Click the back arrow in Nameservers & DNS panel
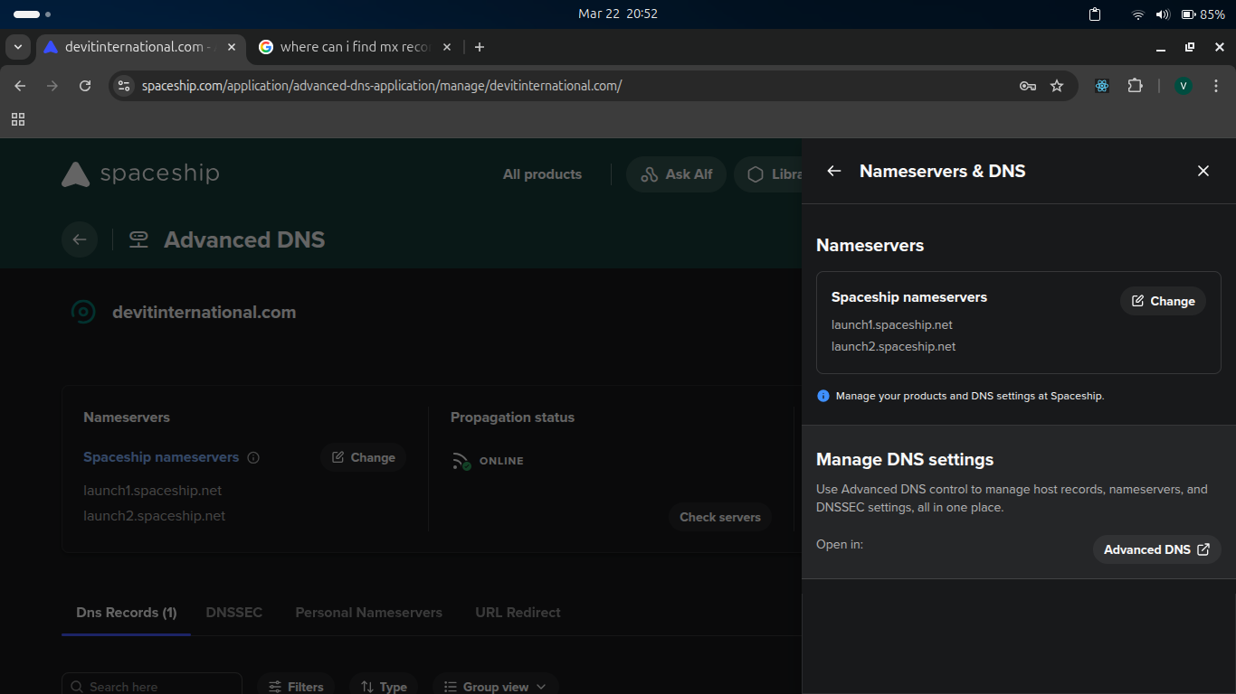 point(834,171)
